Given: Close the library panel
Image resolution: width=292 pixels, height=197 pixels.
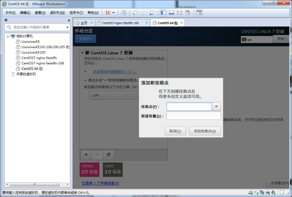Looking at the screenshot, I should (69, 20).
